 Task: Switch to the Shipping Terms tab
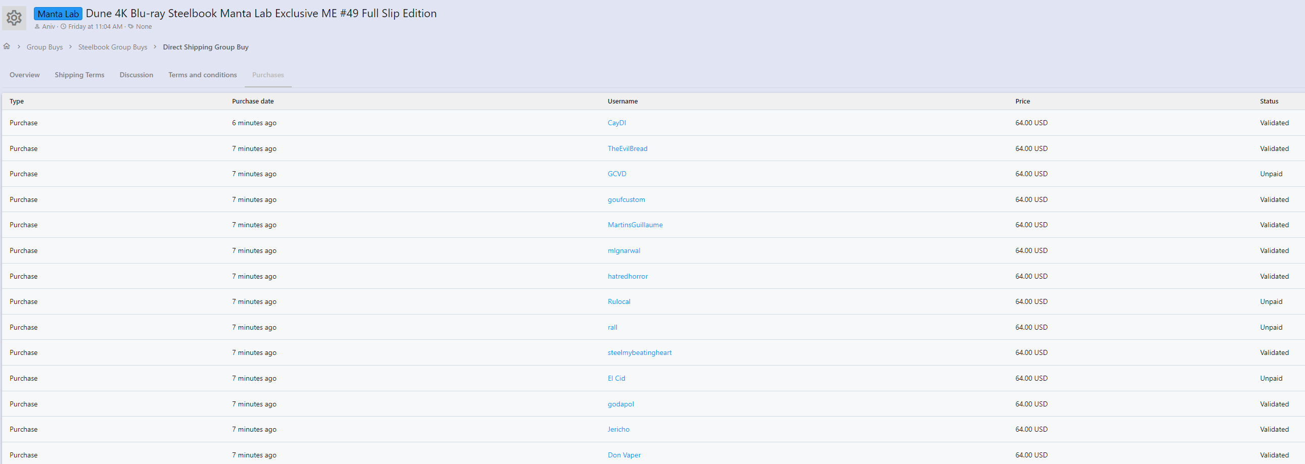[x=79, y=75]
